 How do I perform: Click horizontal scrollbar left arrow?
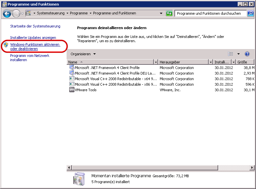(69, 167)
